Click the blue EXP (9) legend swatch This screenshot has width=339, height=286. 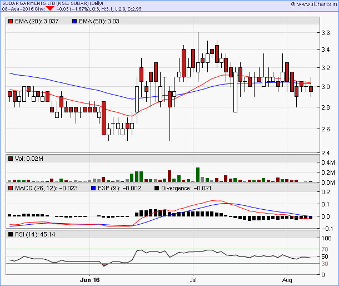[x=93, y=188]
